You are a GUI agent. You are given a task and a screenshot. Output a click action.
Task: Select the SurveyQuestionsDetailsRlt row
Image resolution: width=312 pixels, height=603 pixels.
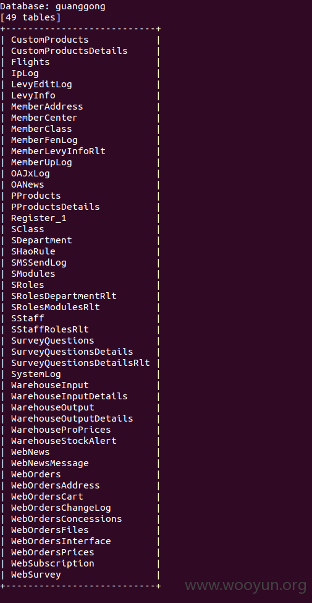[80, 363]
